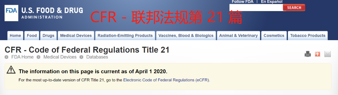
Task: Click the red SEARCH button
Action: (x=294, y=8)
